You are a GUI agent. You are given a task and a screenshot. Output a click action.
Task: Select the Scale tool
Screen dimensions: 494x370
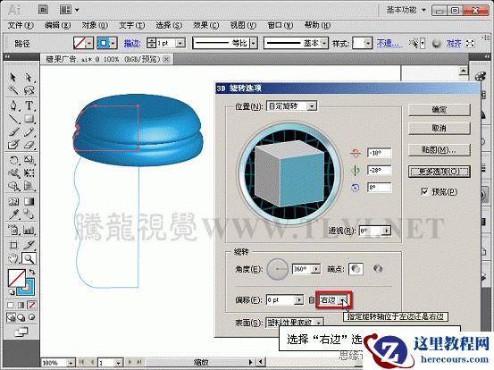click(29, 160)
